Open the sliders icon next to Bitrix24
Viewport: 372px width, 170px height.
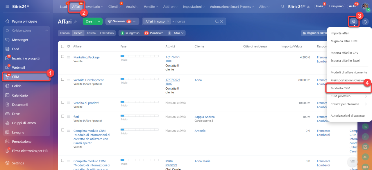coord(308,7)
